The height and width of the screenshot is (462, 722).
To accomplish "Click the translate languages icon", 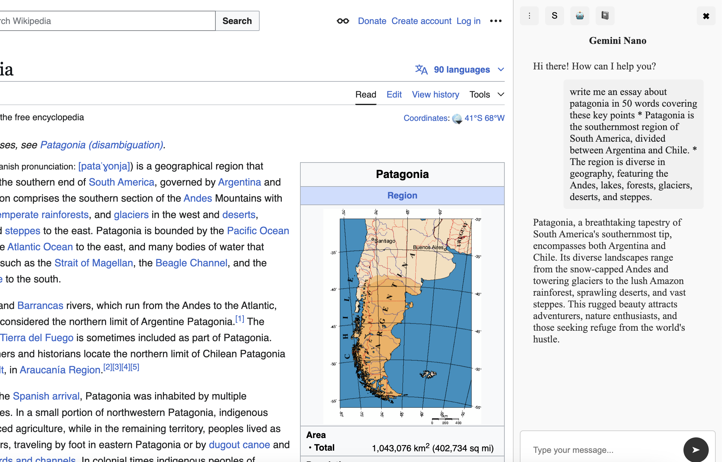I will [421, 69].
